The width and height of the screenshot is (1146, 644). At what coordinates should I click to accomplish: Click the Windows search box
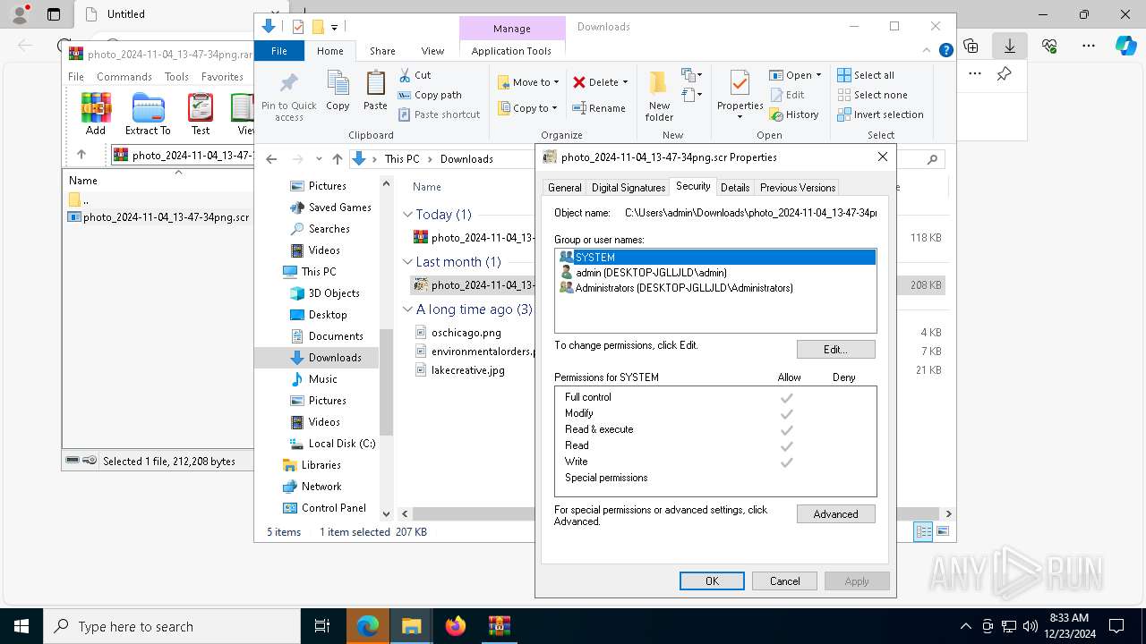[172, 626]
